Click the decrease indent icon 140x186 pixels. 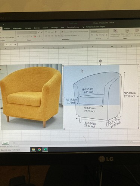pos(55,36)
